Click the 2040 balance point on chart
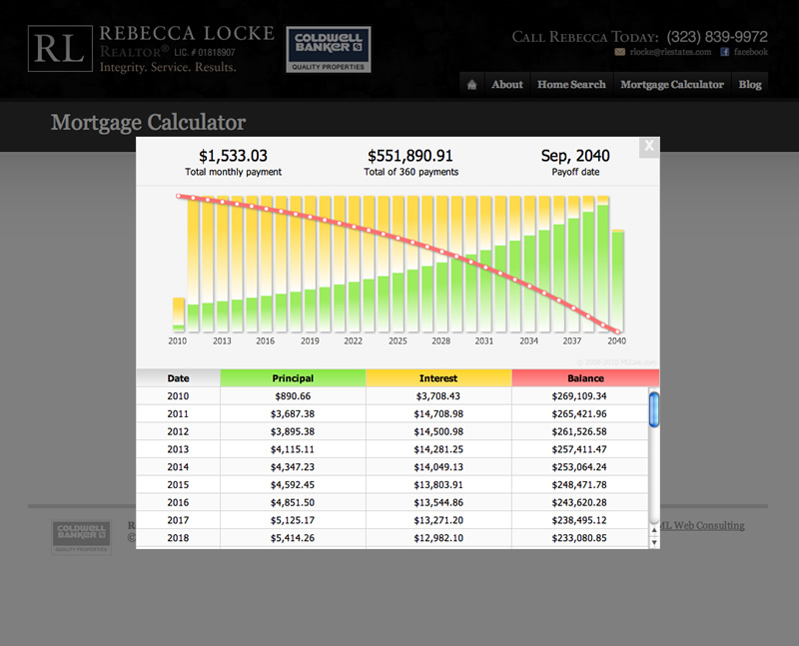 point(618,331)
